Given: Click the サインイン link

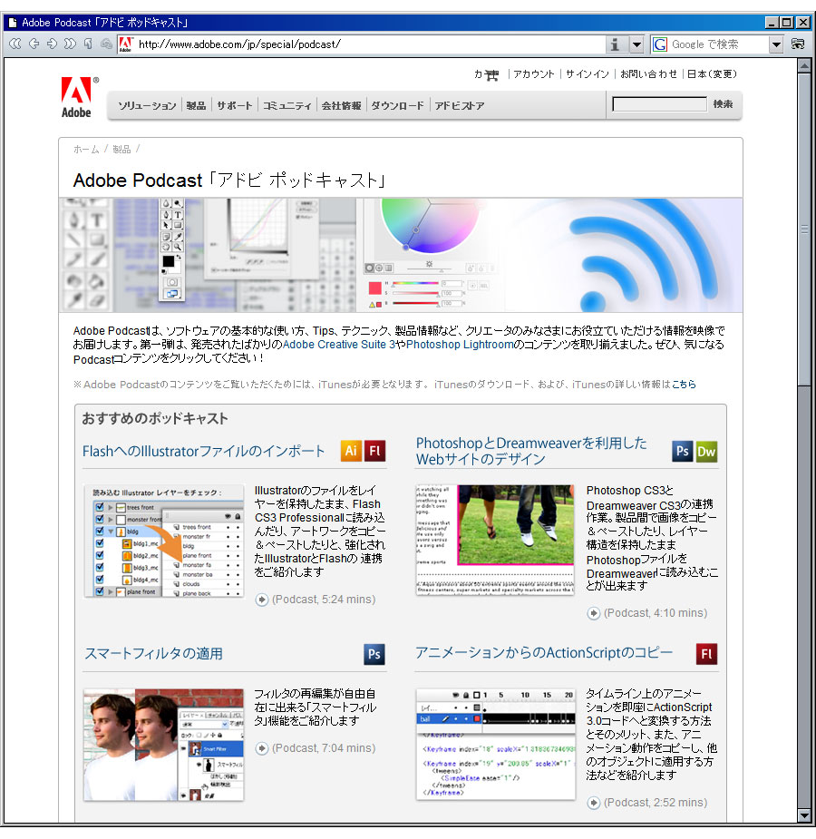Looking at the screenshot, I should pyautogui.click(x=588, y=74).
